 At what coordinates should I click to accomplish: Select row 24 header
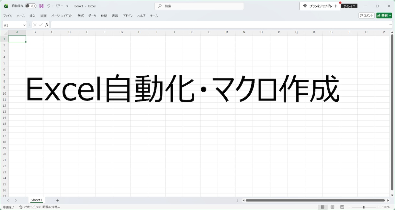(x=4, y=178)
